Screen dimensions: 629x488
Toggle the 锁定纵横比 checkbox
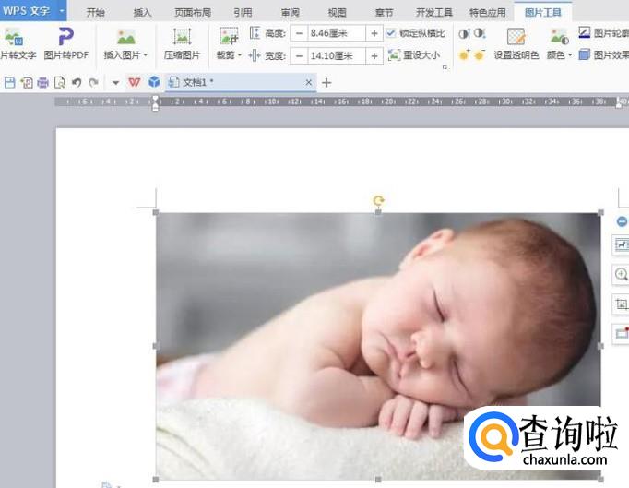click(391, 33)
